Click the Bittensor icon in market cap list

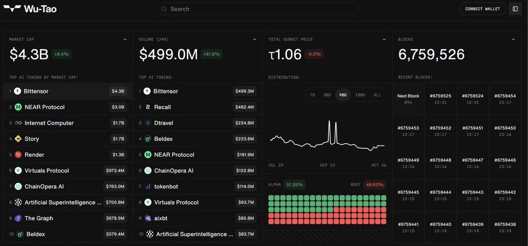point(17,91)
